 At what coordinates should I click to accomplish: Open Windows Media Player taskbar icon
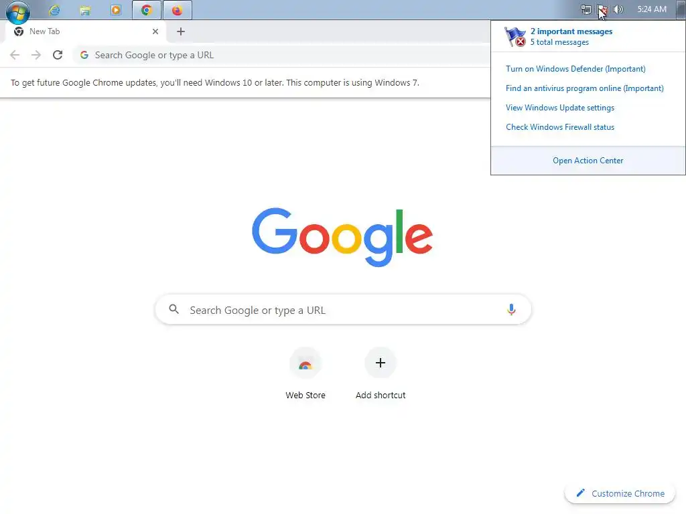point(115,10)
